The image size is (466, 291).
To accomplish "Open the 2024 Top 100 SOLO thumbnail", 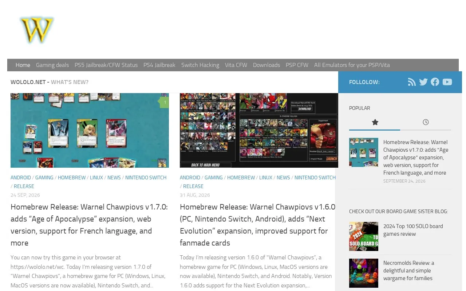I will pos(364,236).
